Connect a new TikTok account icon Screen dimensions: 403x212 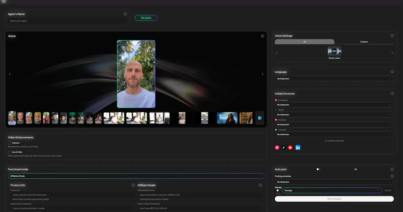pyautogui.click(x=283, y=147)
